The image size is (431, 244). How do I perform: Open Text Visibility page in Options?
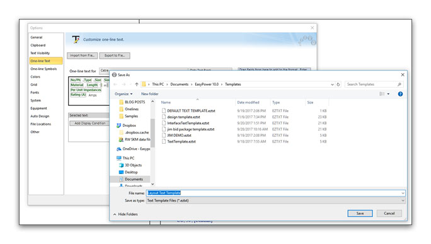tap(40, 53)
